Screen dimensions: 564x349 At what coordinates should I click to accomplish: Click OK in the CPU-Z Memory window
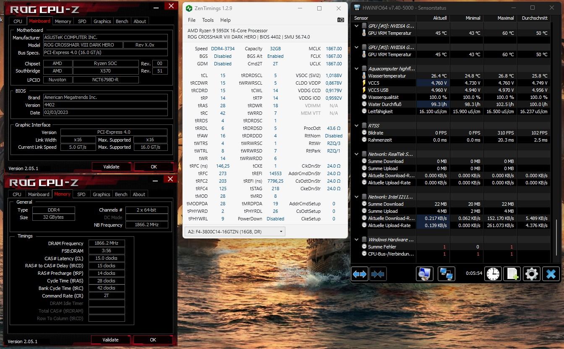tap(153, 340)
